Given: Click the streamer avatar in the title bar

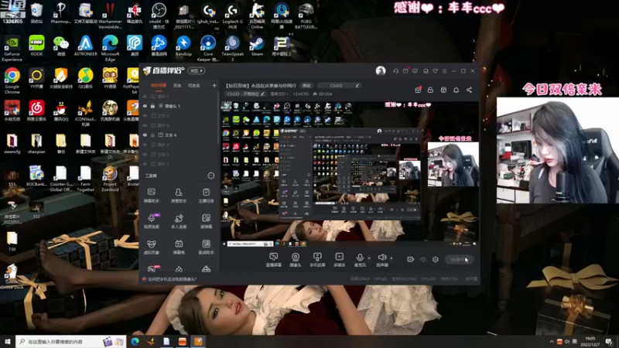Looking at the screenshot, I should tap(381, 70).
